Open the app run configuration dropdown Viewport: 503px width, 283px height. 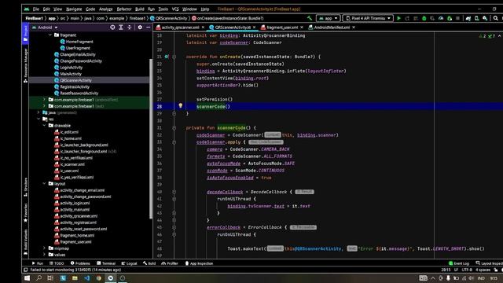point(329,18)
